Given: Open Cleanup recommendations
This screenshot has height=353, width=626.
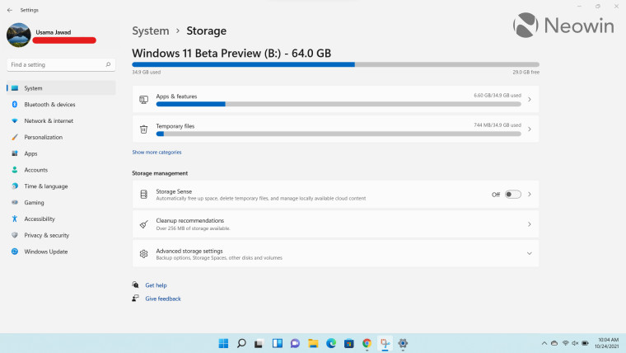Looking at the screenshot, I should pos(336,224).
